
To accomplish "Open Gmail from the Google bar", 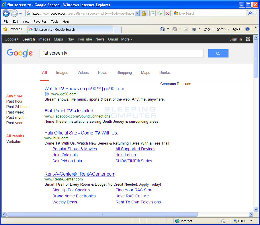I will tap(113, 39).
